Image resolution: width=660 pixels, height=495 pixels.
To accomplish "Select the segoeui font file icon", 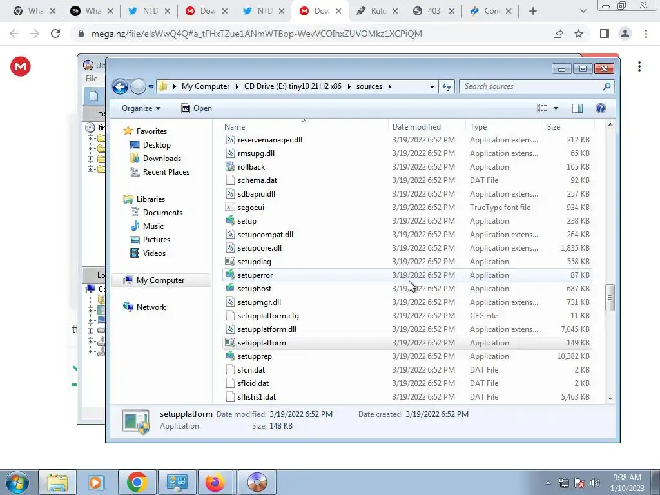I will (230, 208).
